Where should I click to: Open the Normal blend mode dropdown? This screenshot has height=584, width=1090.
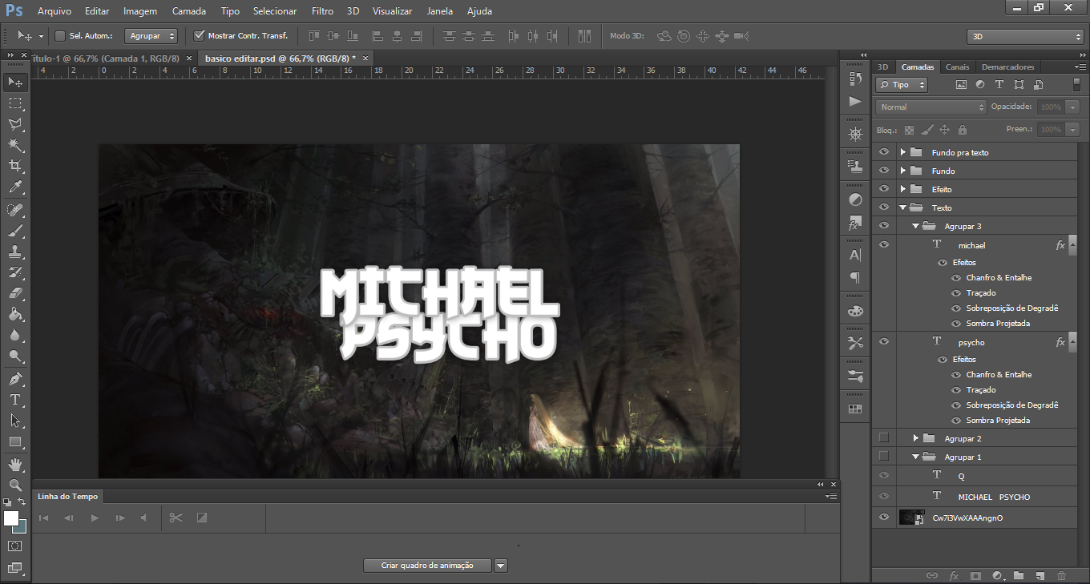click(x=931, y=107)
